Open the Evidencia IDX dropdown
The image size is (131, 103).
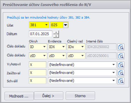pyautogui.click(x=64, y=47)
